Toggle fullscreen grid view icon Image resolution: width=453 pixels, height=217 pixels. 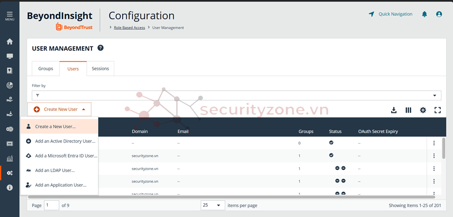437,110
